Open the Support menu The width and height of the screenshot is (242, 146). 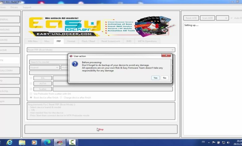tap(27, 7)
